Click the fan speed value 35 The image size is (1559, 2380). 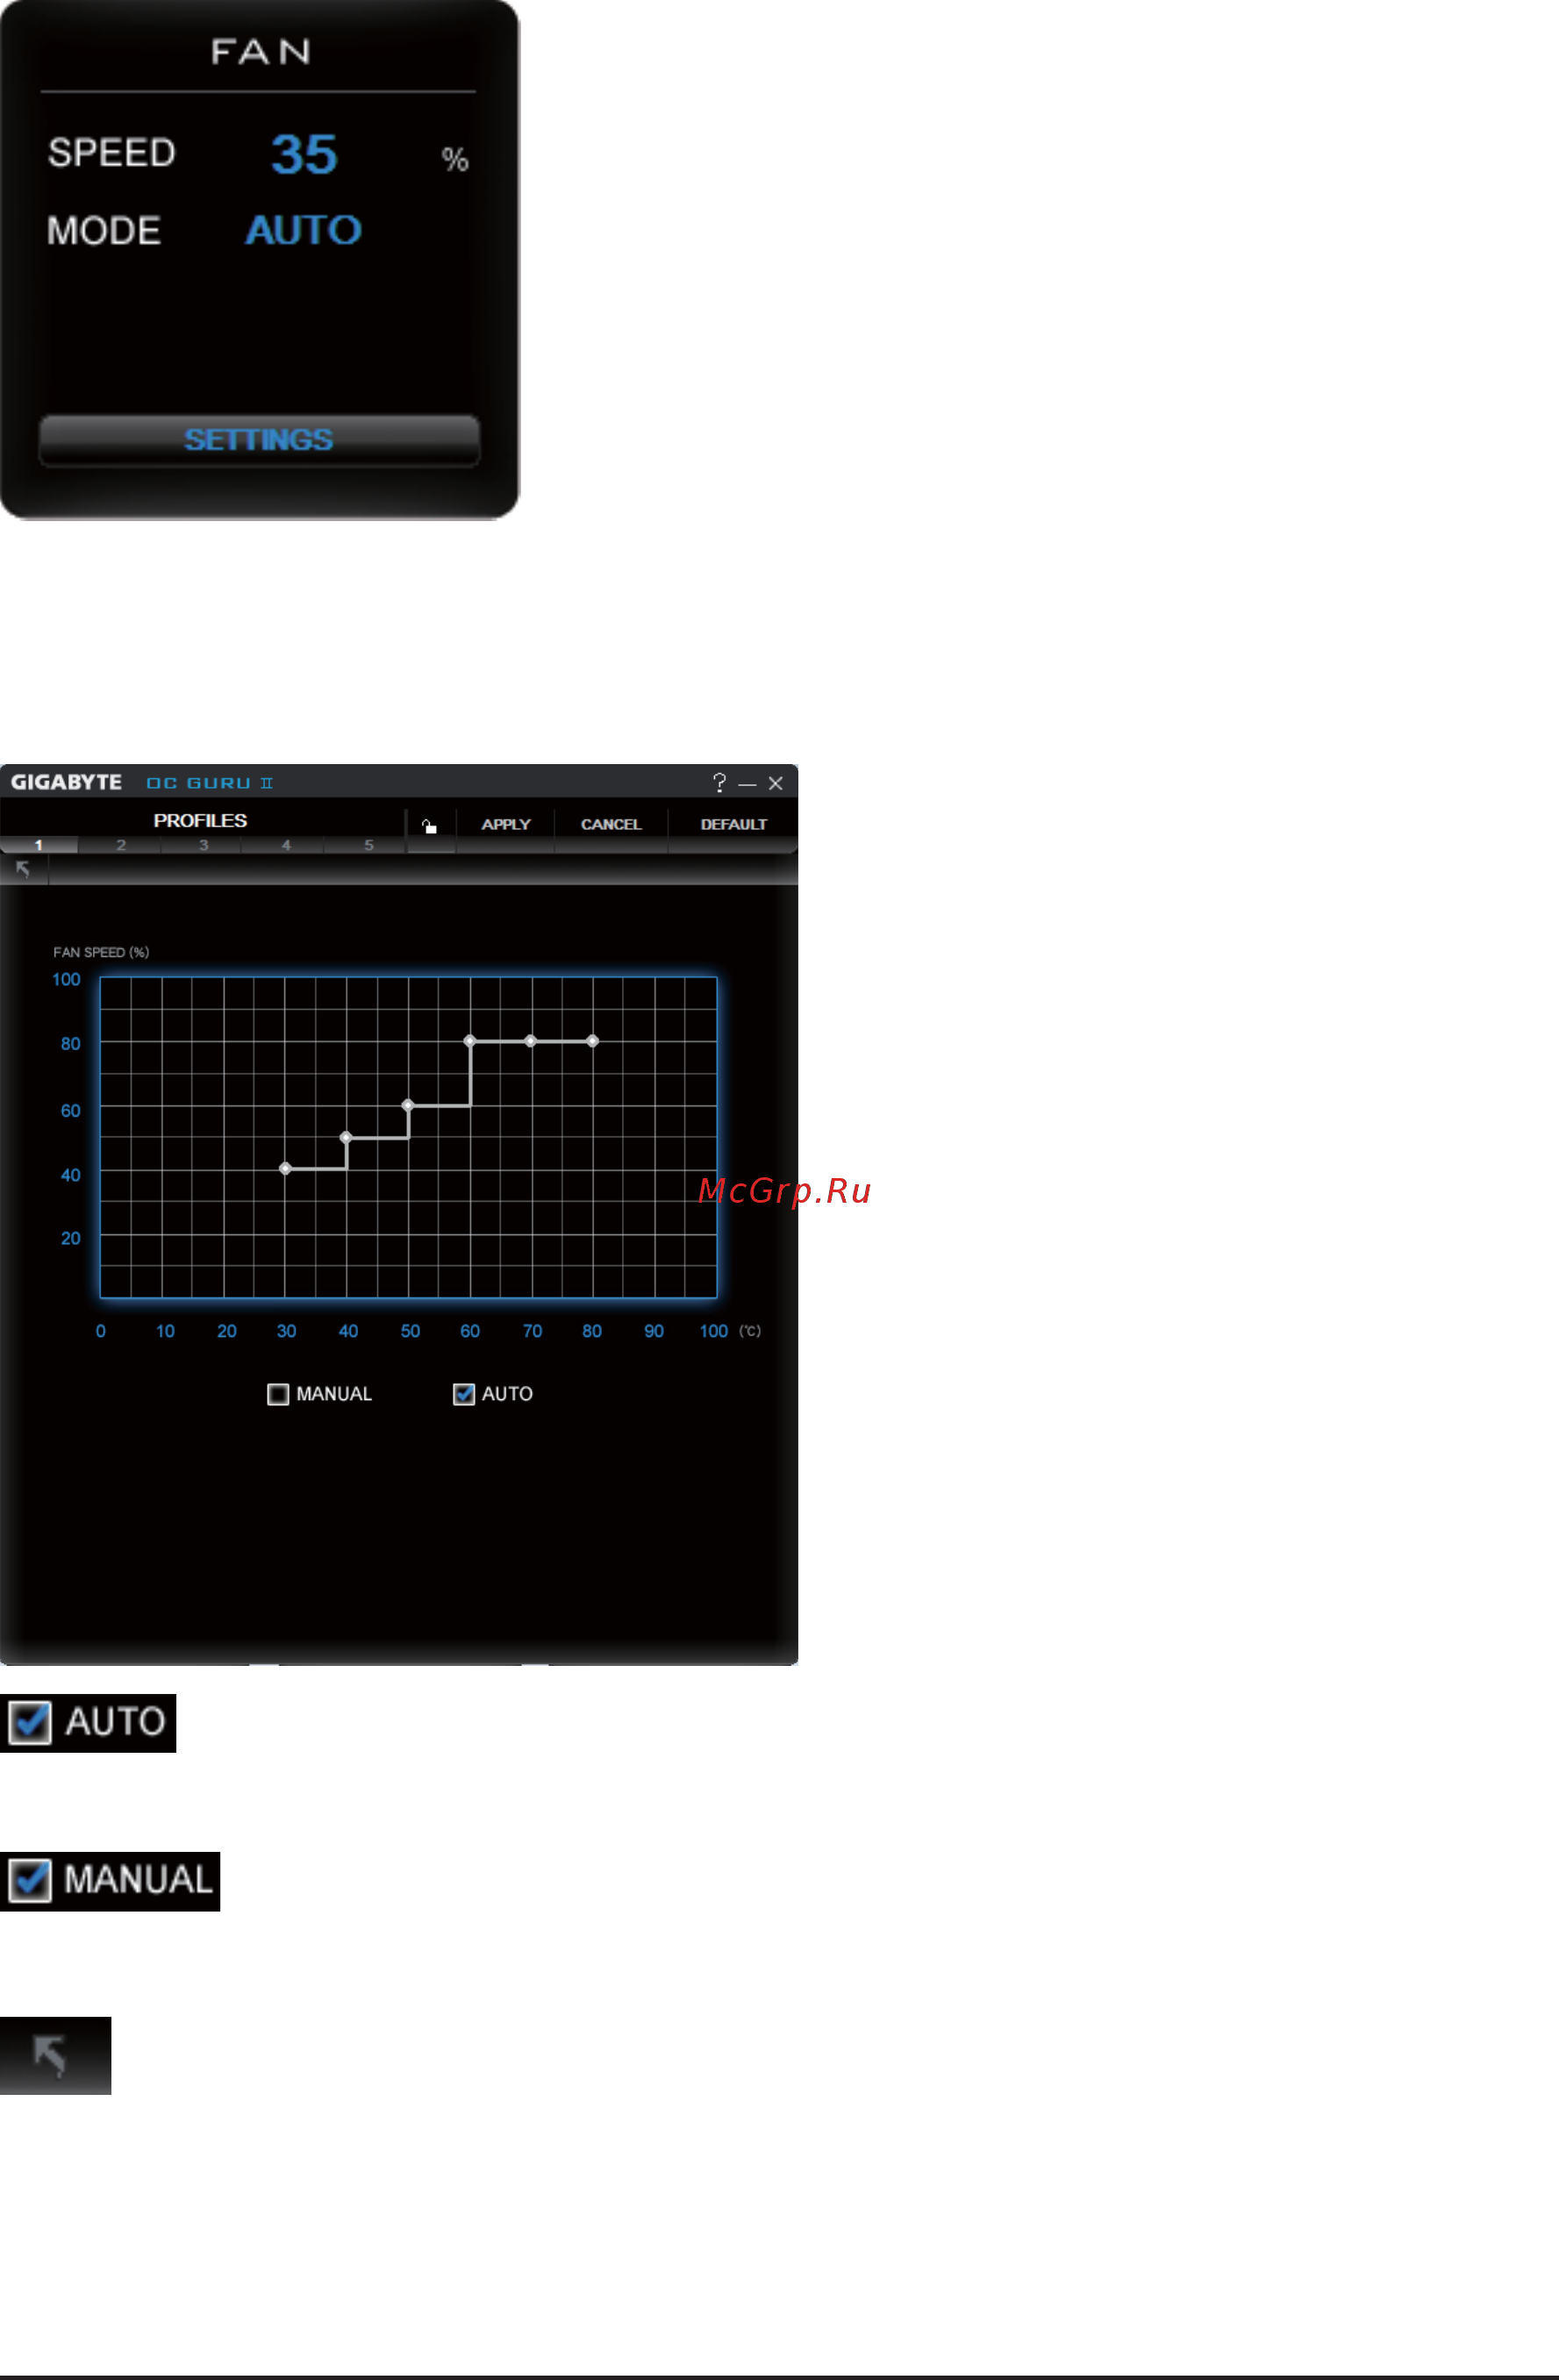pos(304,155)
